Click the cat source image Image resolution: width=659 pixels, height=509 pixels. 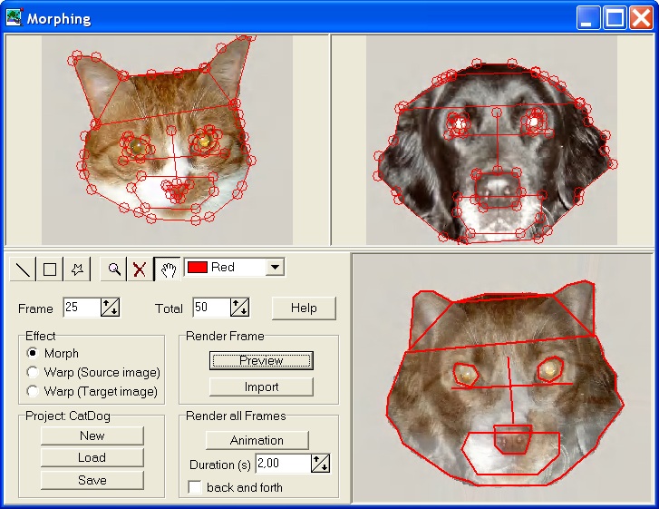click(x=167, y=140)
